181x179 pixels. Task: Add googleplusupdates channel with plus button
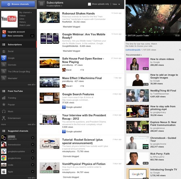(33, 151)
